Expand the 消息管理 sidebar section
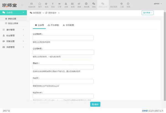The image size is (166, 113). [13, 47]
